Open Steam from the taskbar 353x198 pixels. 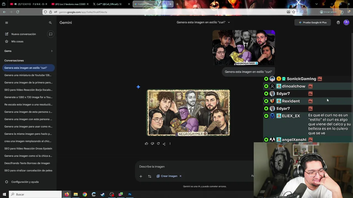pos(103,194)
